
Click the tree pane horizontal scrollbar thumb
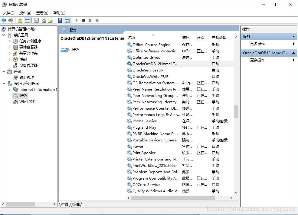20,204
